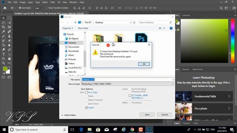Select the Horizontal Type tool

click(3, 54)
